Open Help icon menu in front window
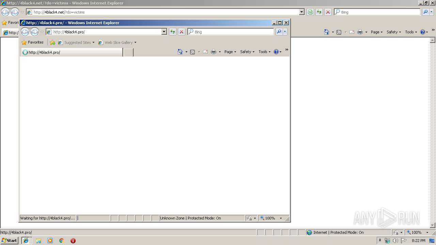The height and width of the screenshot is (245, 436). click(278, 52)
